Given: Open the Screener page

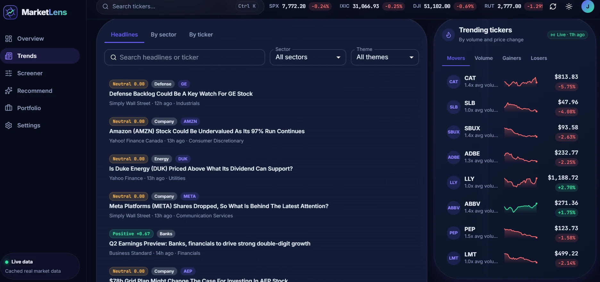Looking at the screenshot, I should [x=40, y=73].
